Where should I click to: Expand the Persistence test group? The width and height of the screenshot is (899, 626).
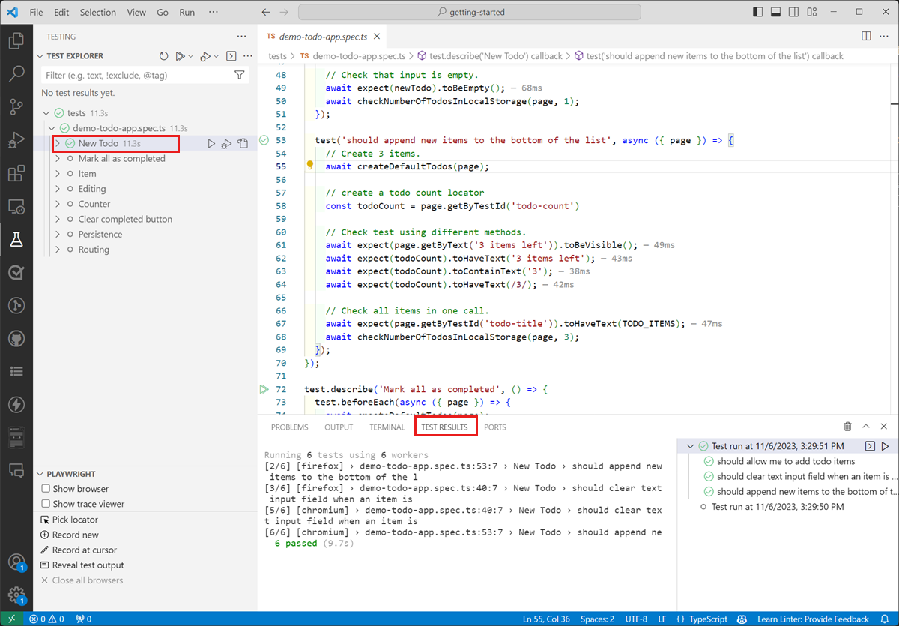58,235
